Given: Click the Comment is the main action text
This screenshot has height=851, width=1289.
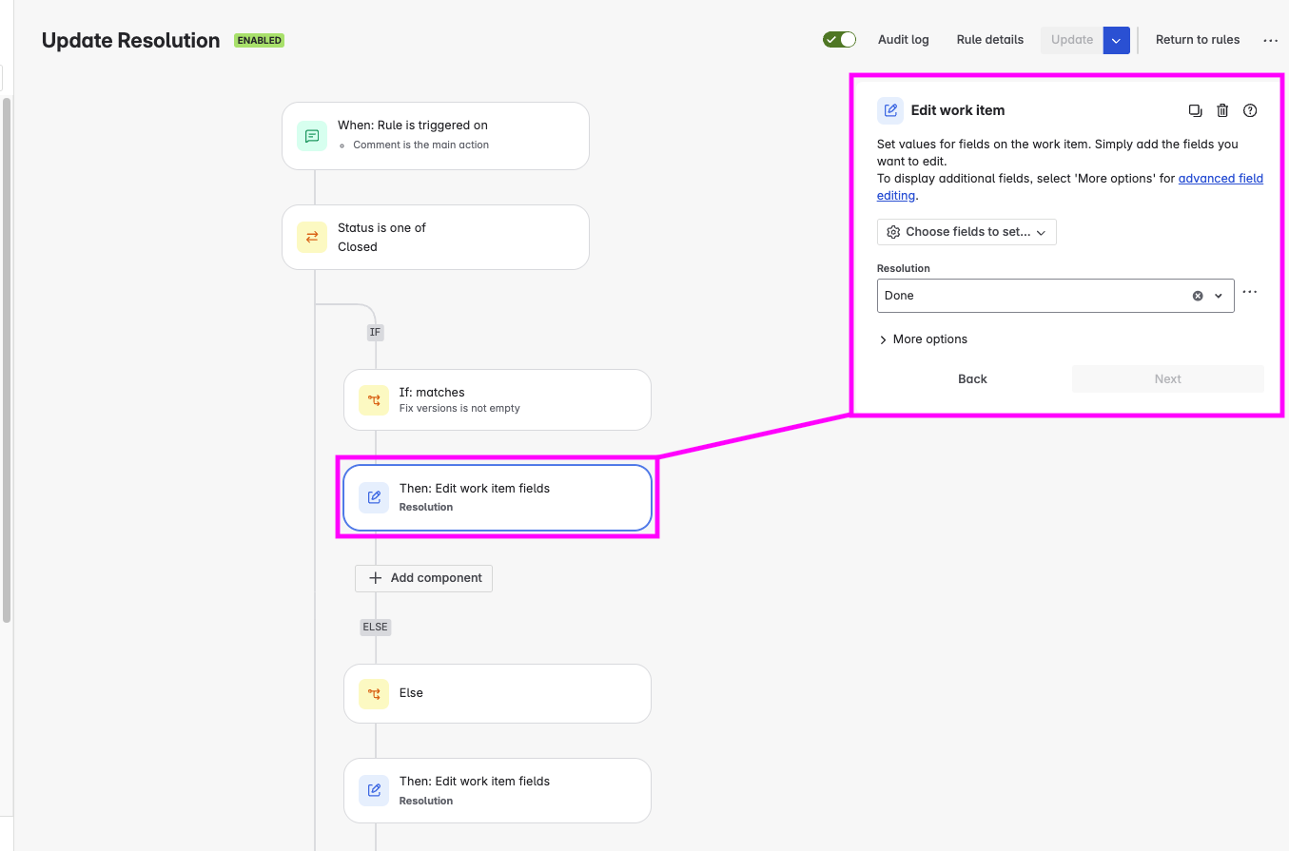Looking at the screenshot, I should pyautogui.click(x=420, y=145).
